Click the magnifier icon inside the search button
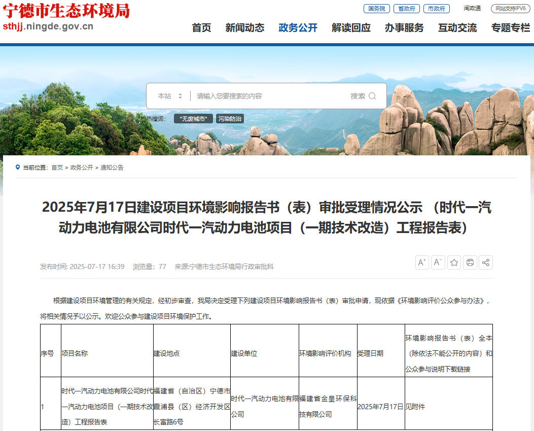Screen dimensions: 534x431 click(373, 96)
